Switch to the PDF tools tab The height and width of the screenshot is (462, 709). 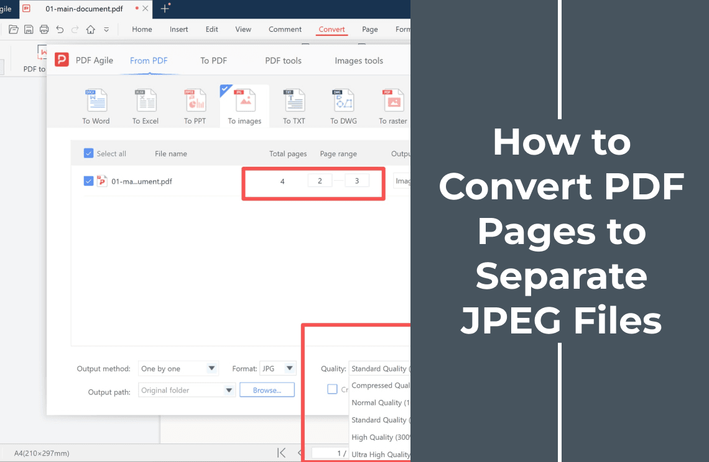[x=283, y=60]
